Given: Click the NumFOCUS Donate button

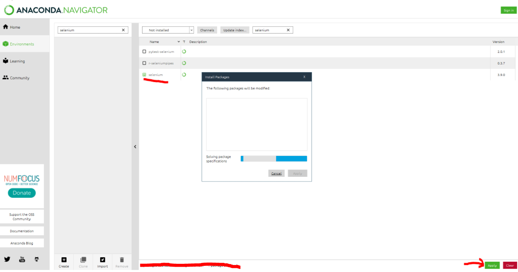Looking at the screenshot, I should (22, 193).
